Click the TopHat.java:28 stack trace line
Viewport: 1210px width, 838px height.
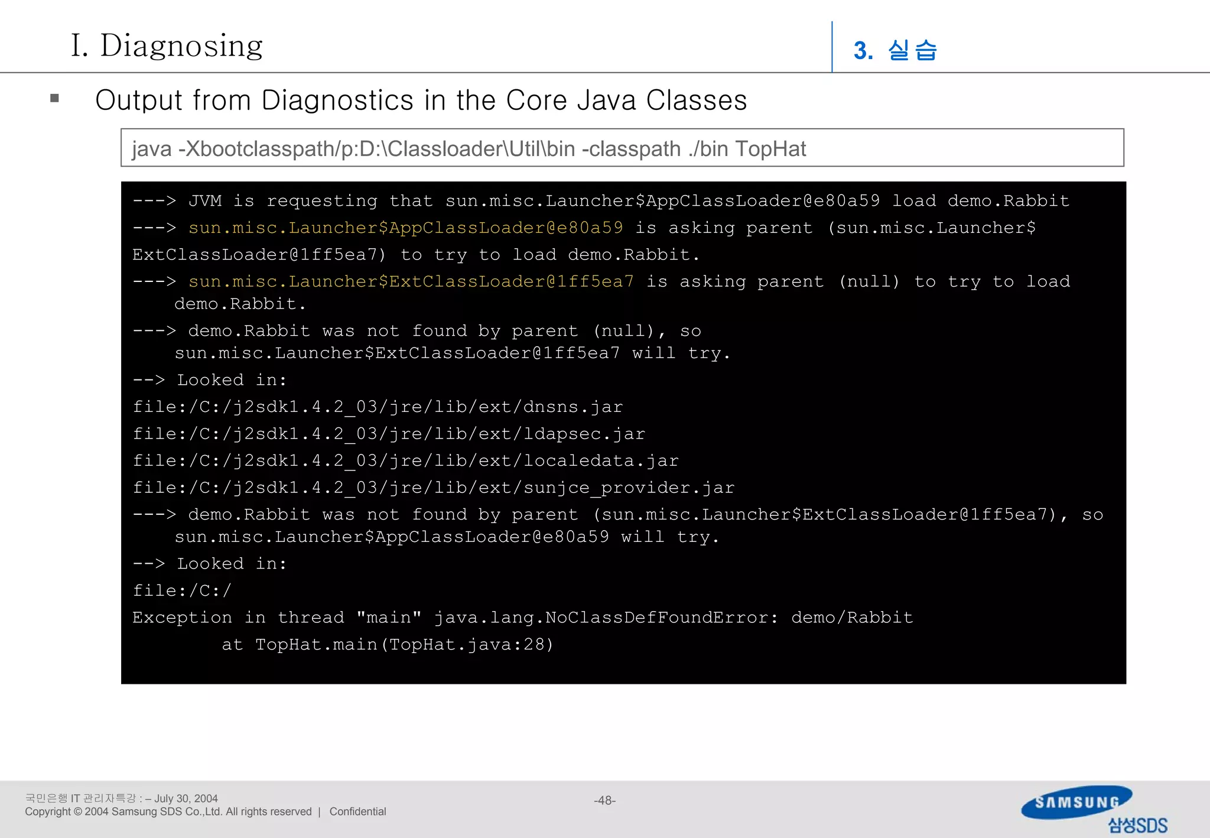(x=387, y=644)
